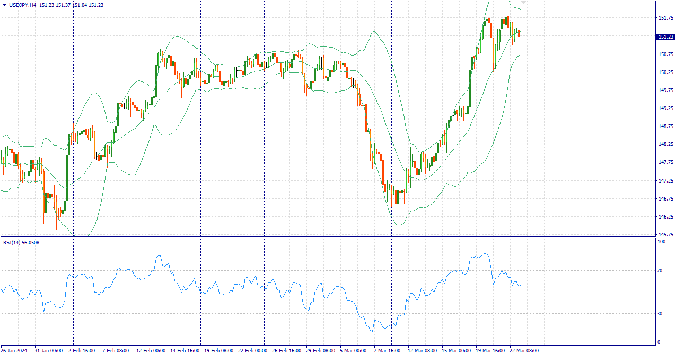Click the USDJPY,H4 chart title text
Image resolution: width=676 pixels, height=355 pixels.
(x=23, y=5)
